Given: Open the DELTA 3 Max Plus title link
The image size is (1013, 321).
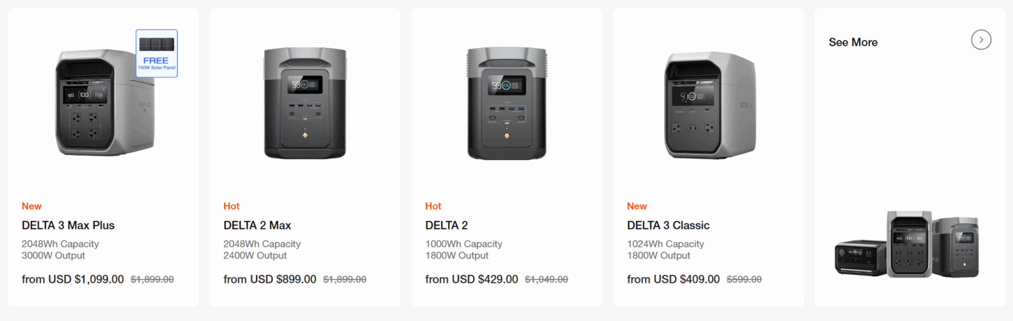Looking at the screenshot, I should [68, 225].
